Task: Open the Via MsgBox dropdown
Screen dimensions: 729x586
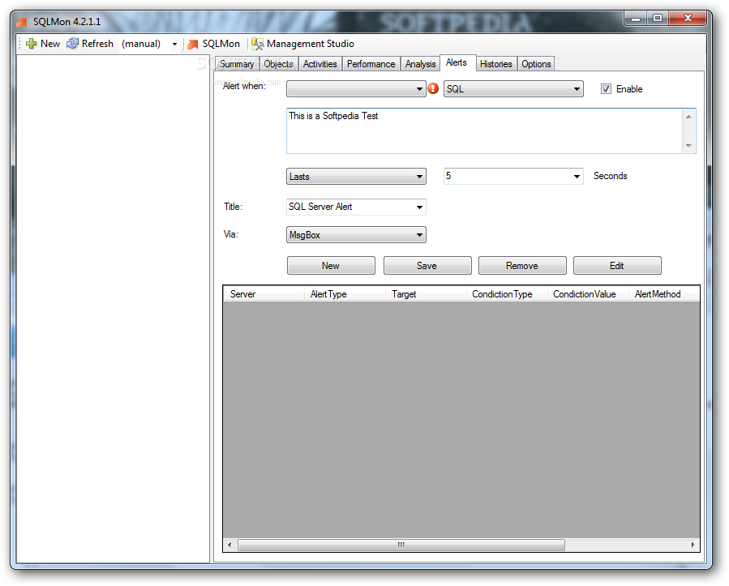Action: [356, 235]
